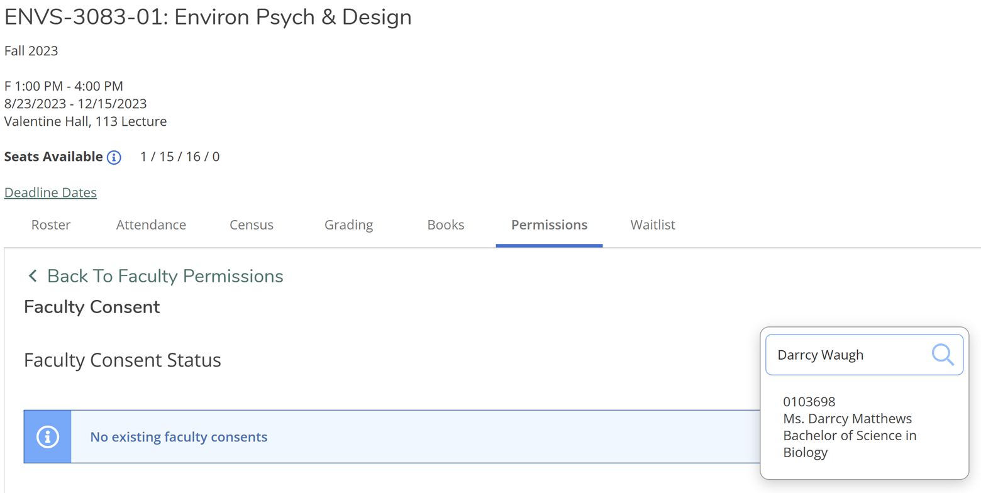View the Waitlist tab
The image size is (981, 493).
point(653,225)
